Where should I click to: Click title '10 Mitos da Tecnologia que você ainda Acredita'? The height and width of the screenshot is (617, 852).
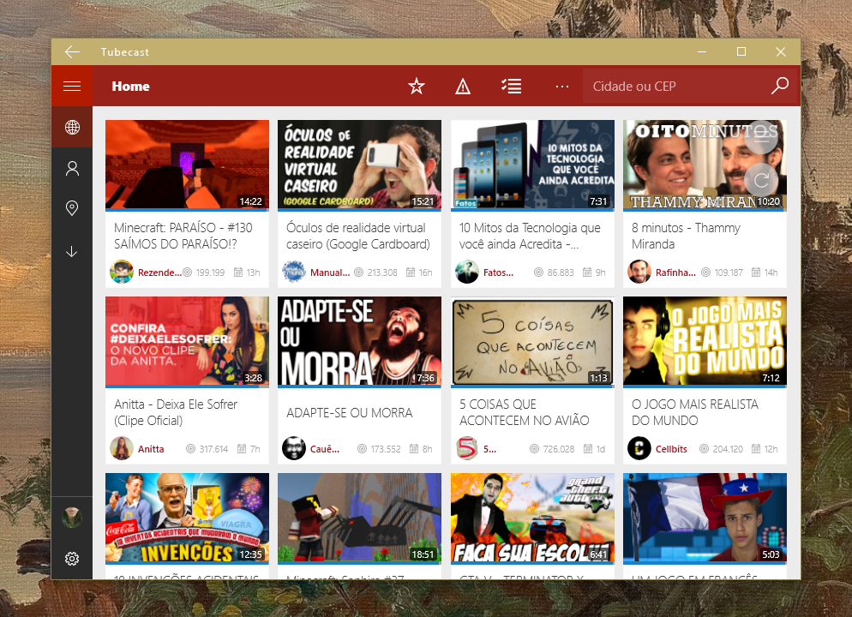[530, 236]
